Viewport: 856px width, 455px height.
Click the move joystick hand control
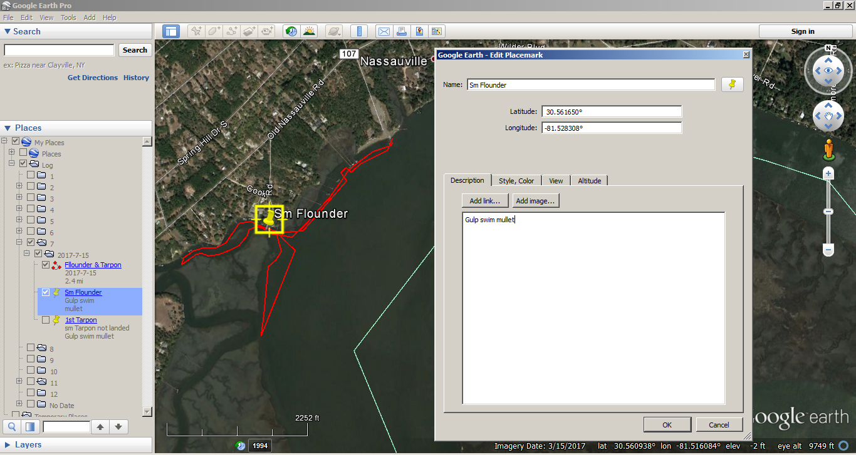[828, 116]
